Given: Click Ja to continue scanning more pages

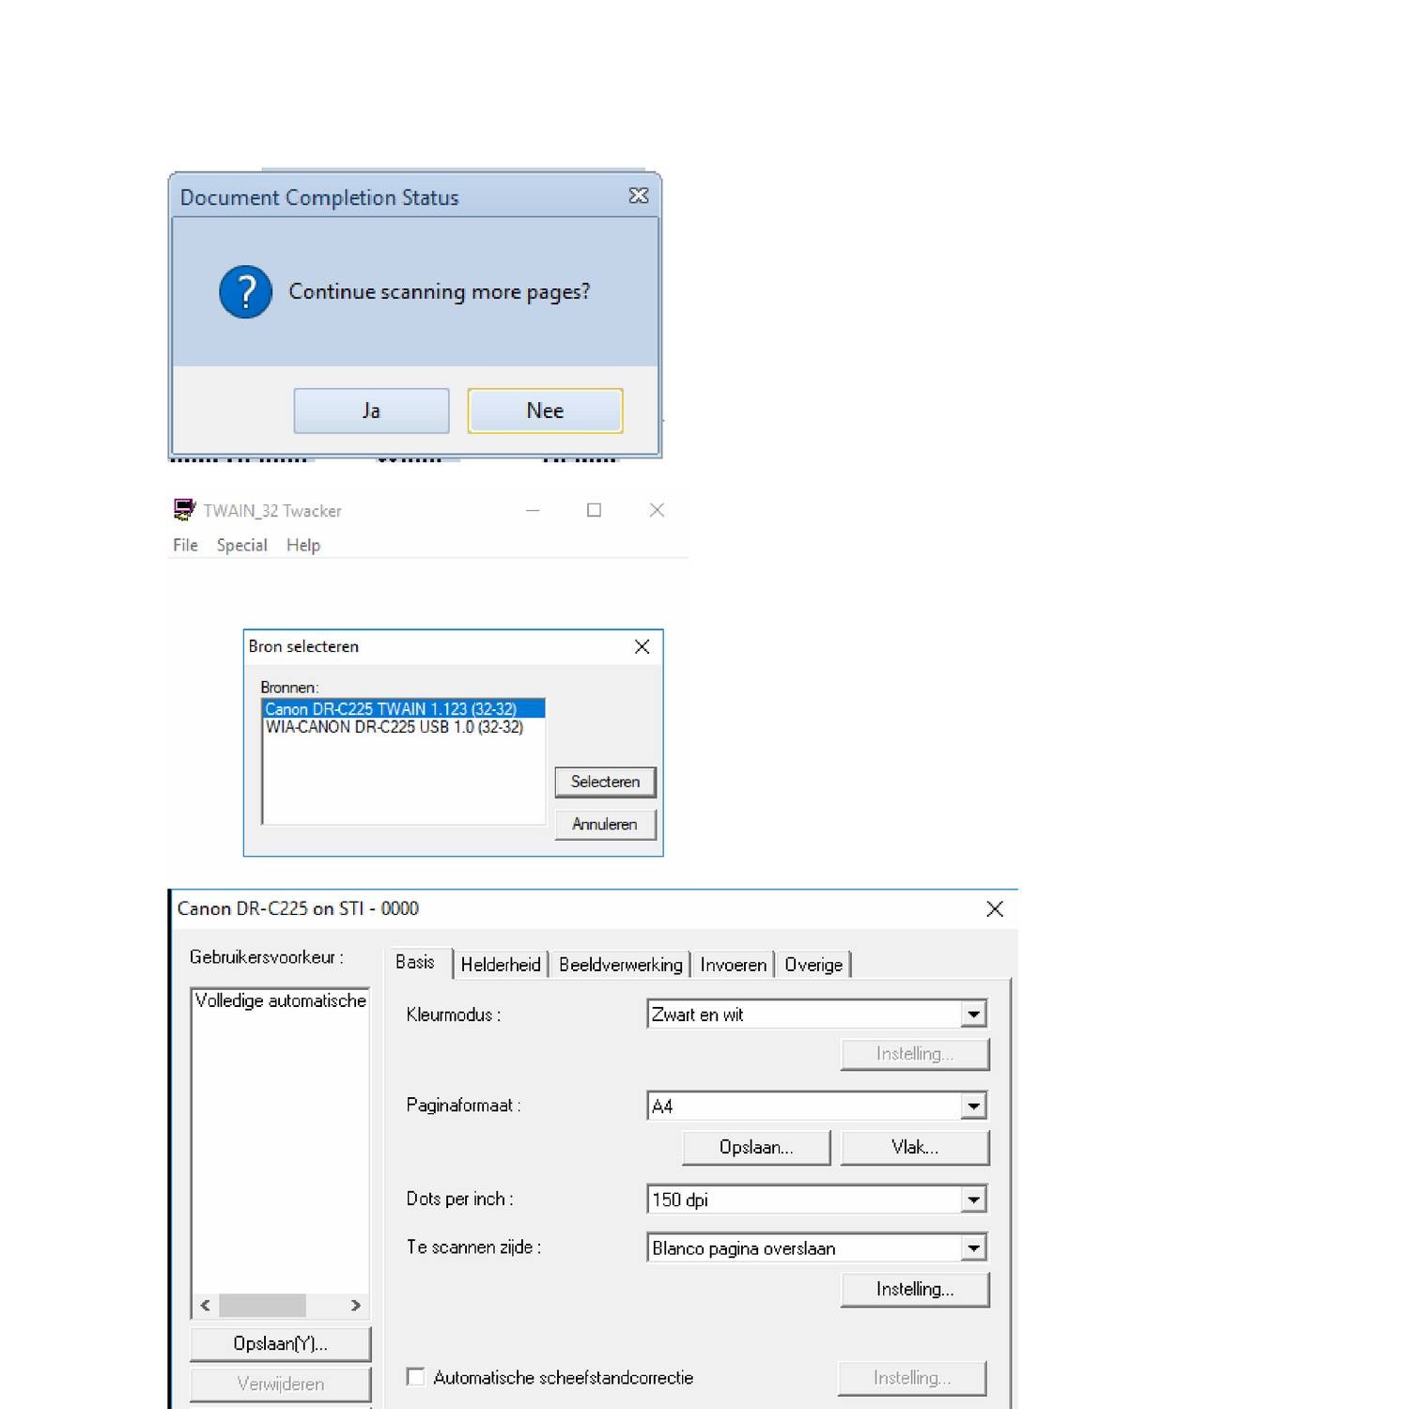Looking at the screenshot, I should tap(371, 410).
